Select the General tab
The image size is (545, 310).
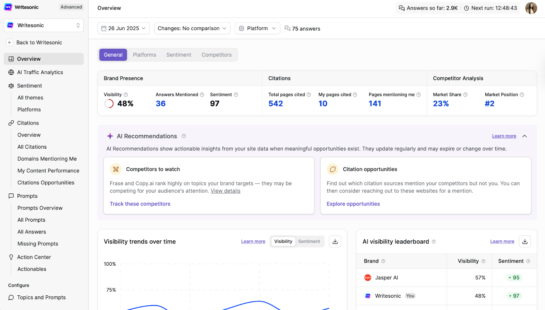click(x=113, y=55)
